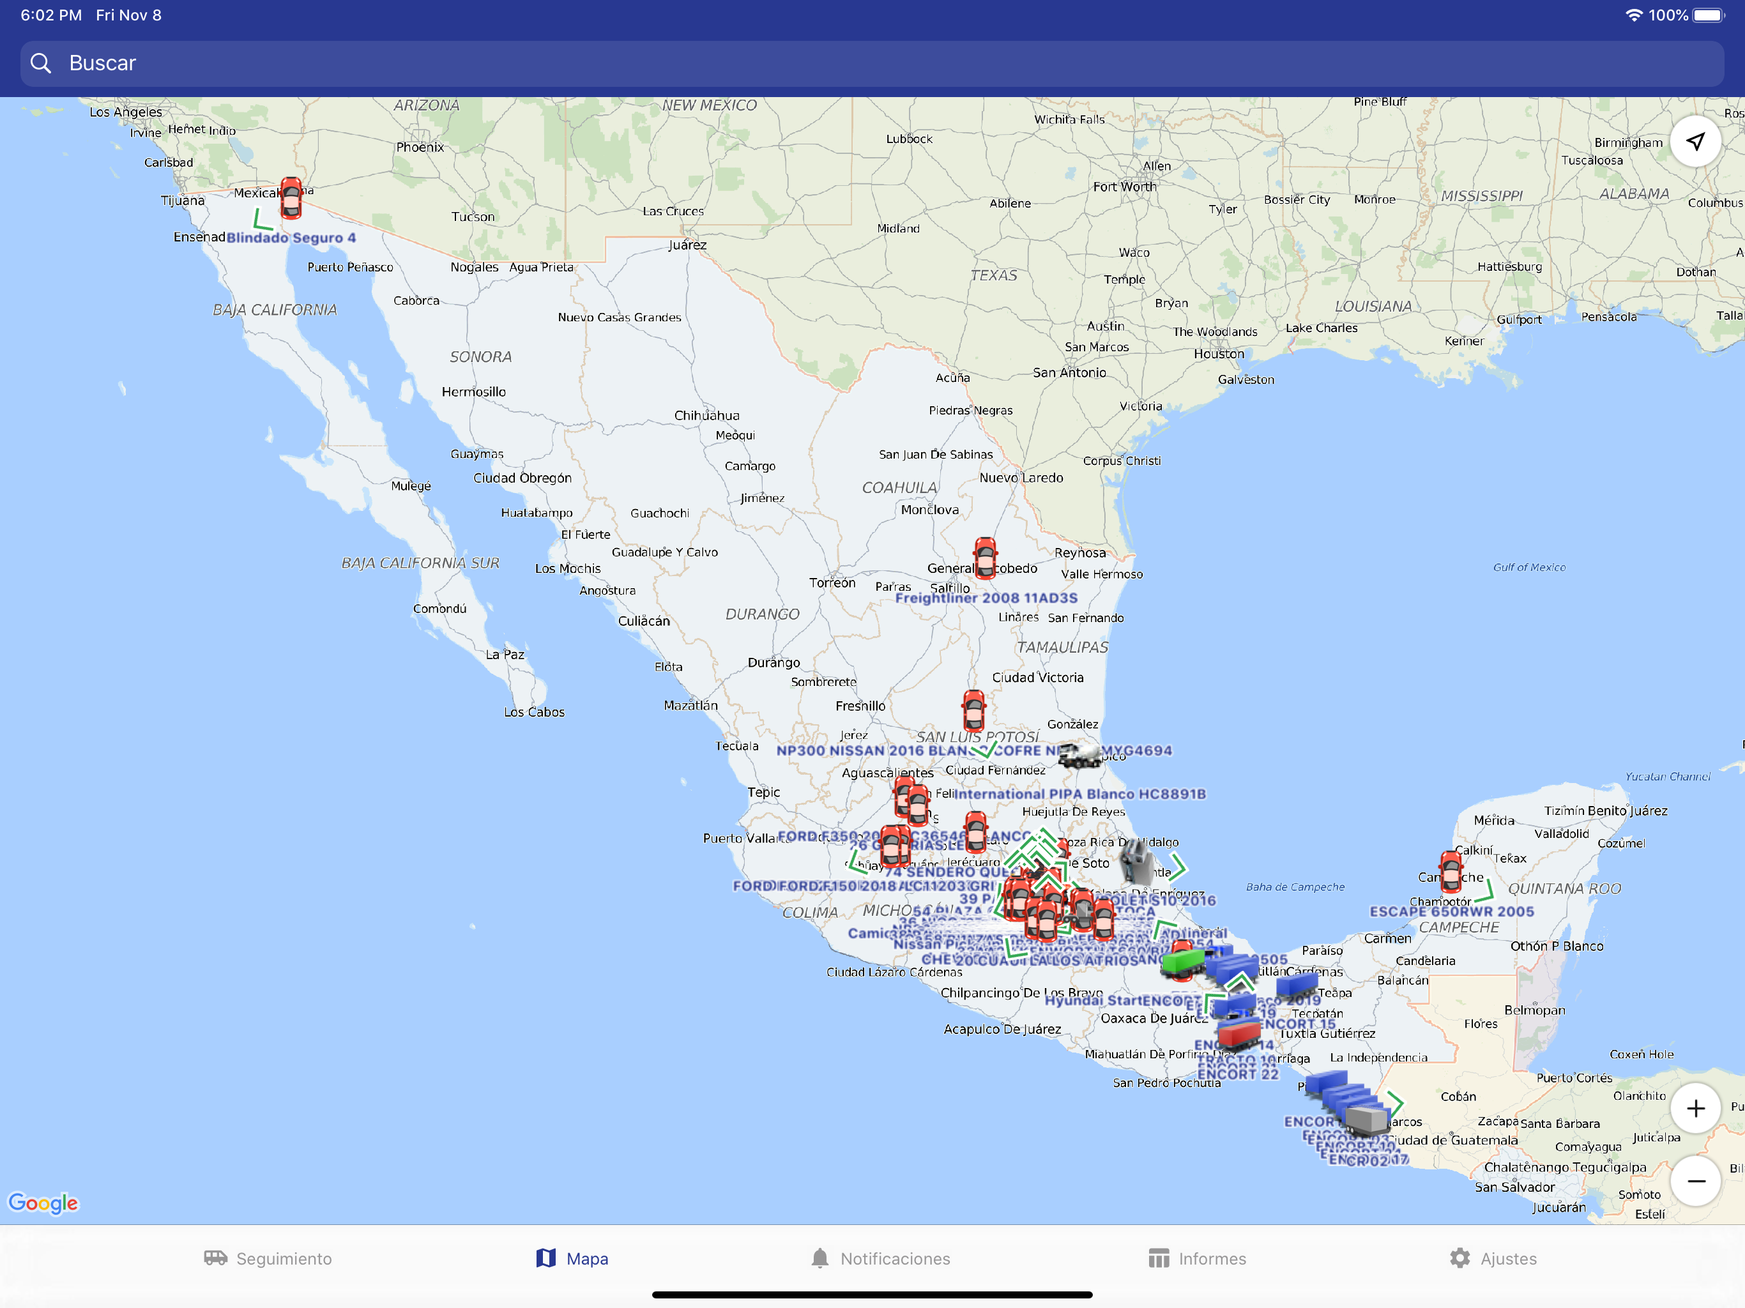The height and width of the screenshot is (1308, 1745).
Task: Select the green truck marker
Action: [x=1184, y=962]
